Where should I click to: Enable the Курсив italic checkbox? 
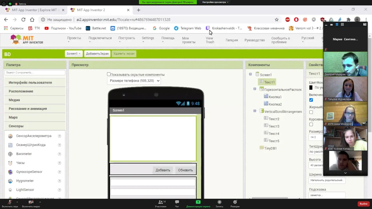pos(311,125)
